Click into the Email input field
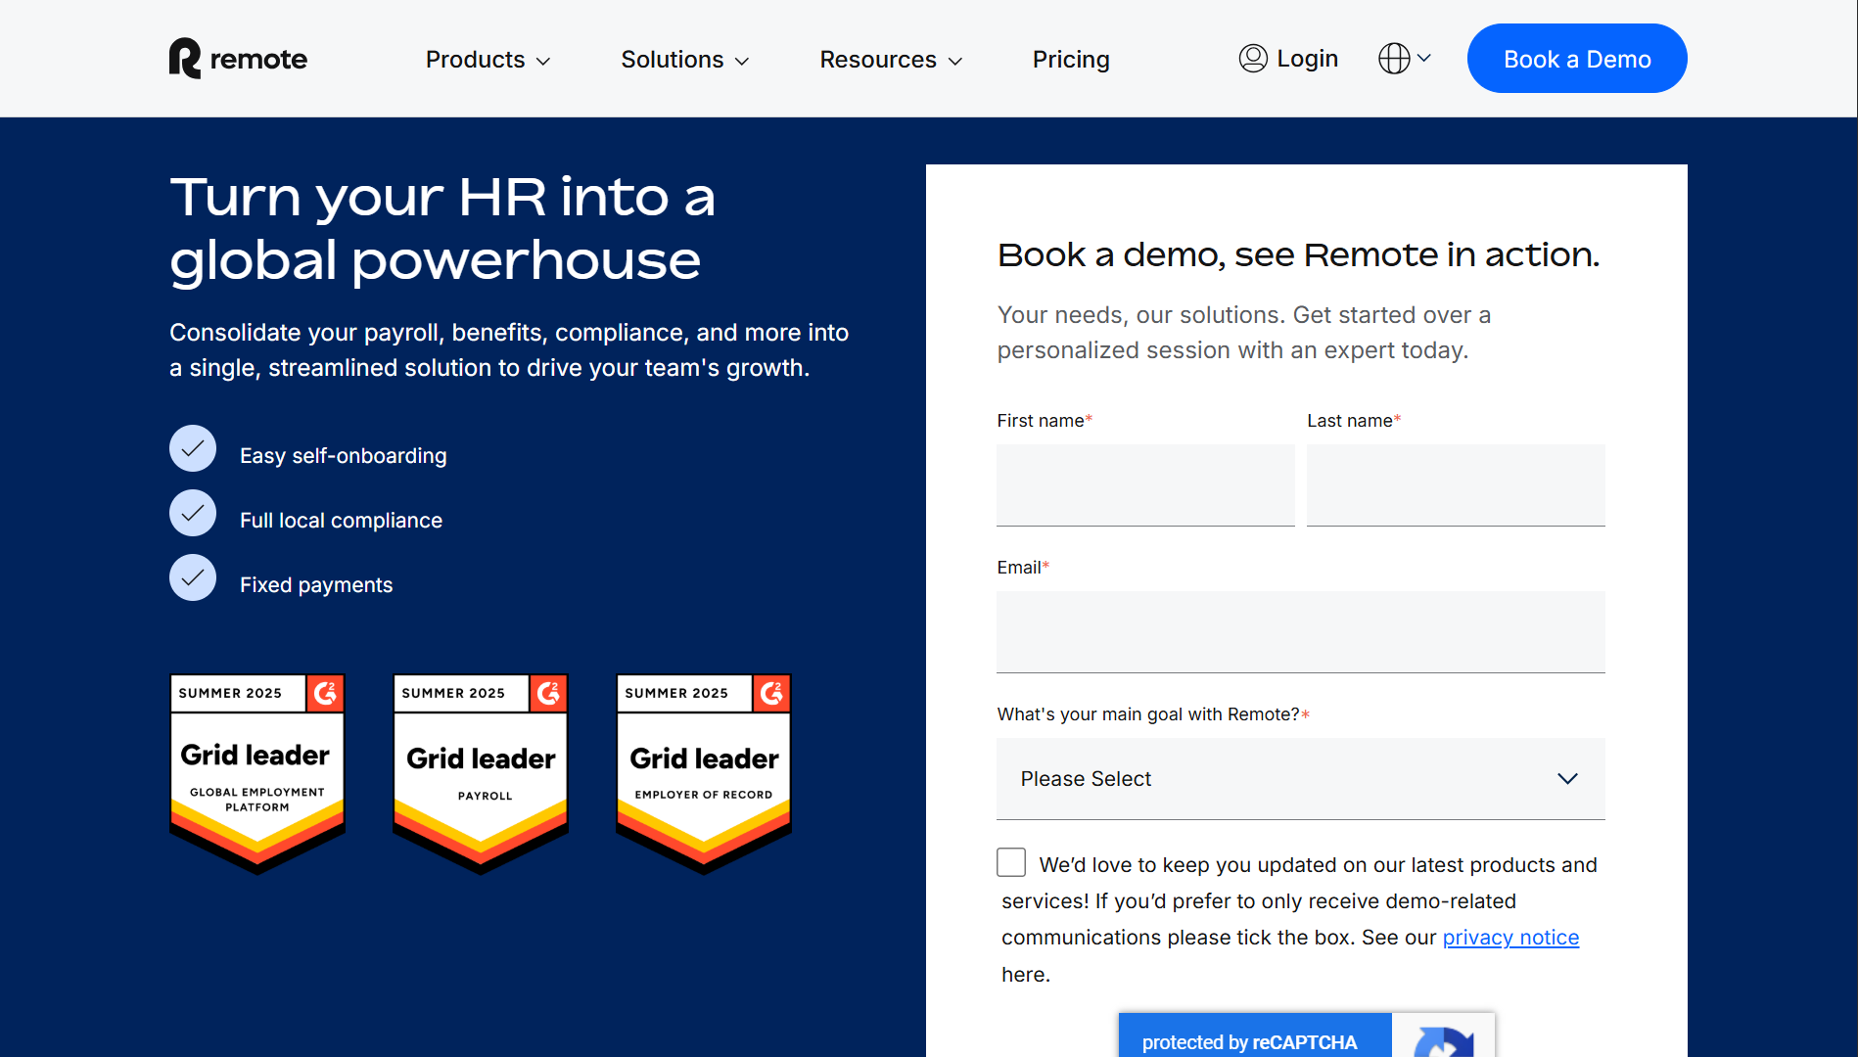1858x1057 pixels. click(x=1300, y=632)
